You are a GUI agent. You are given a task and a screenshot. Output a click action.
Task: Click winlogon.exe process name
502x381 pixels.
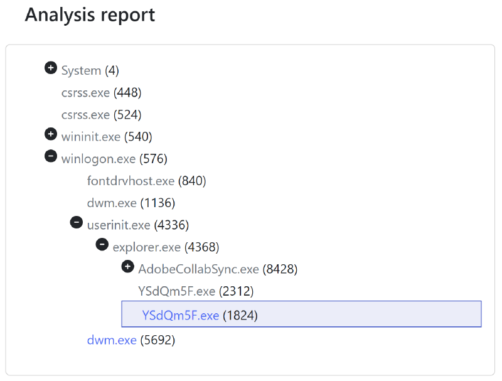click(x=99, y=159)
